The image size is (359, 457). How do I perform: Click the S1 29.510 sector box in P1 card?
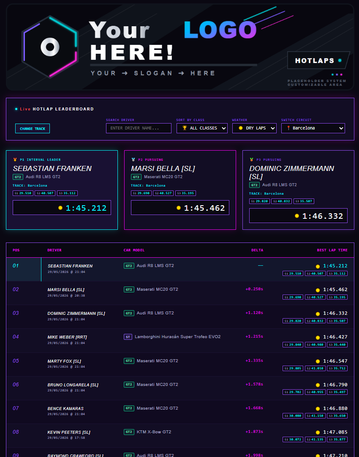23,193
